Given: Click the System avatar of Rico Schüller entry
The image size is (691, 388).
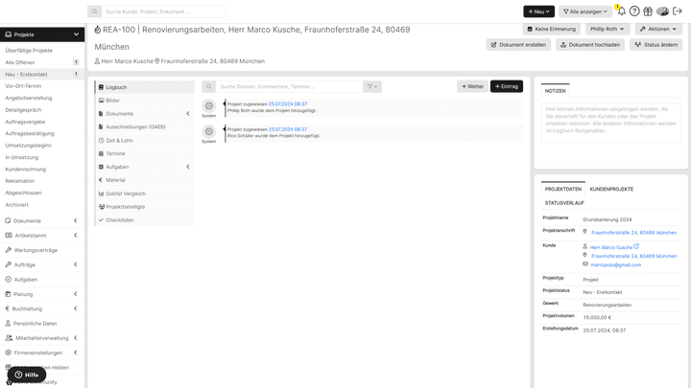Looking at the screenshot, I should 209,131.
